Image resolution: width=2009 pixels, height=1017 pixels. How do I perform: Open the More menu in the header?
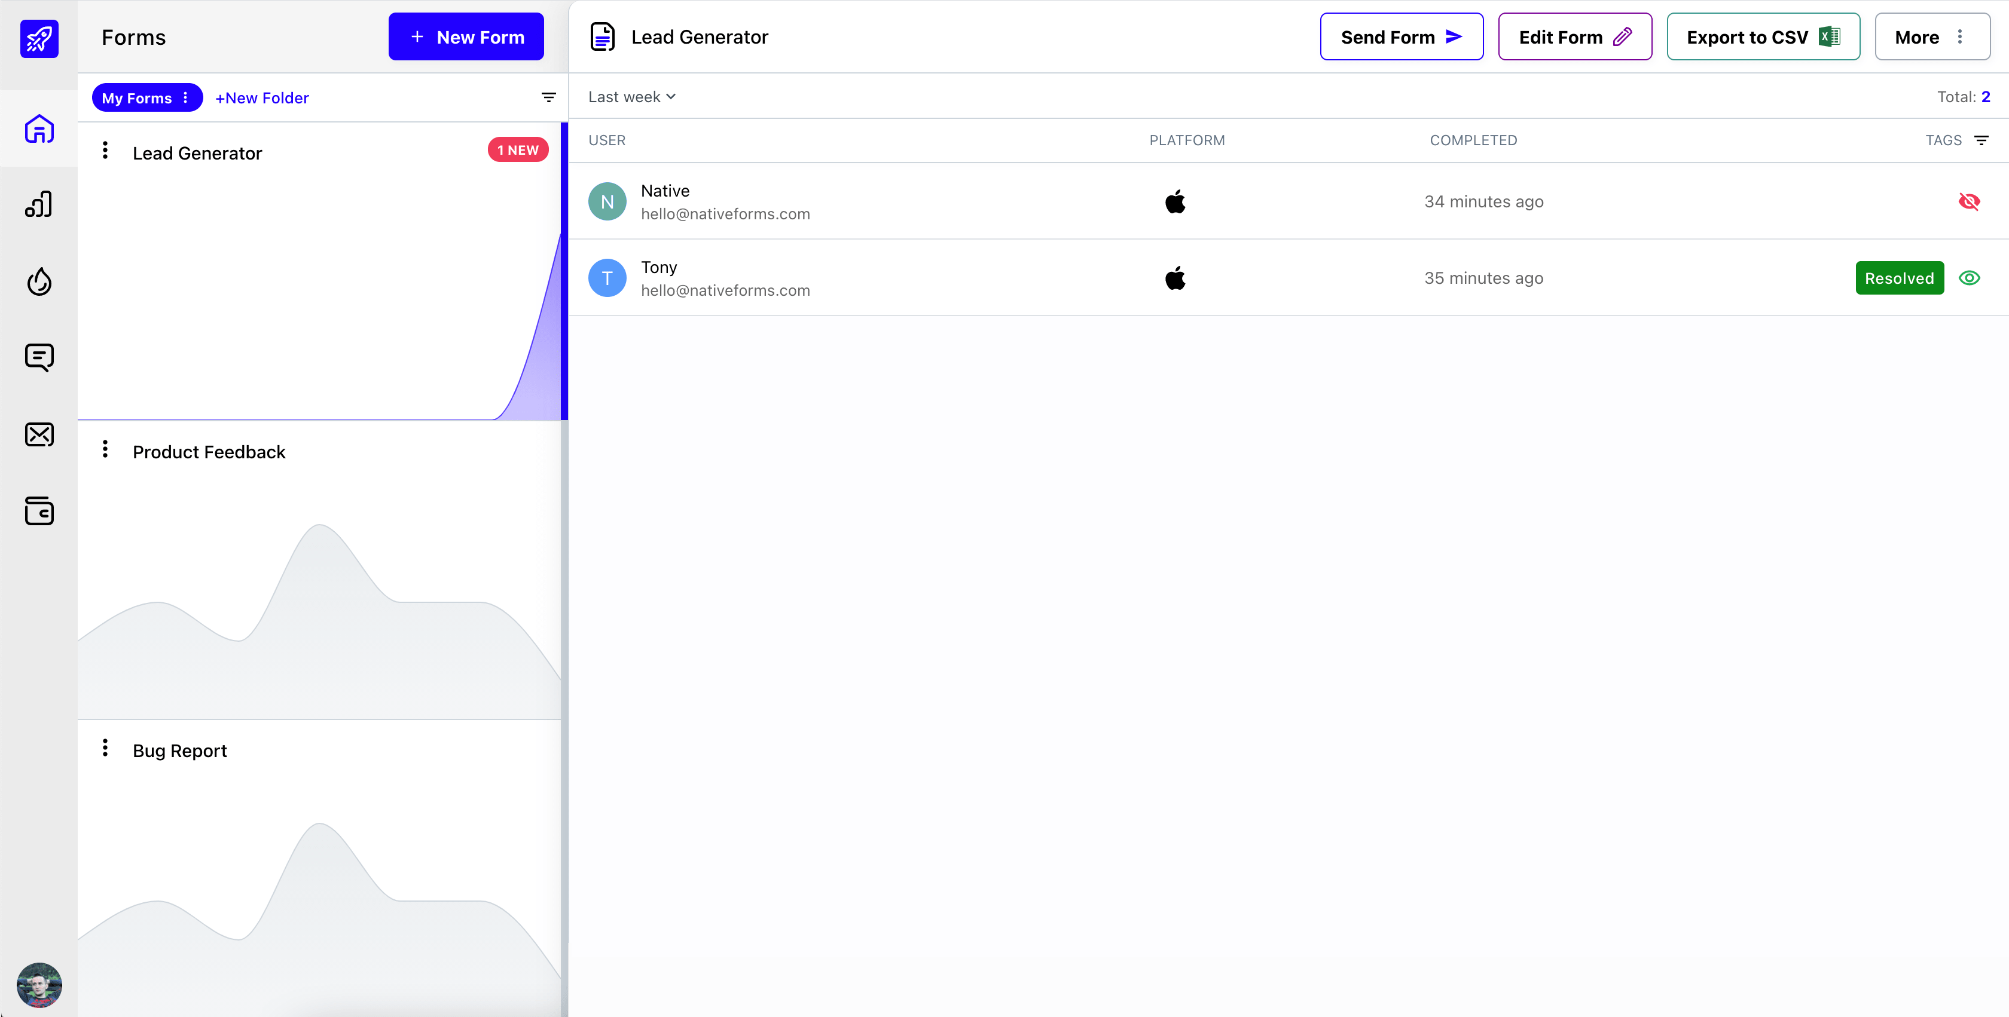1932,36
